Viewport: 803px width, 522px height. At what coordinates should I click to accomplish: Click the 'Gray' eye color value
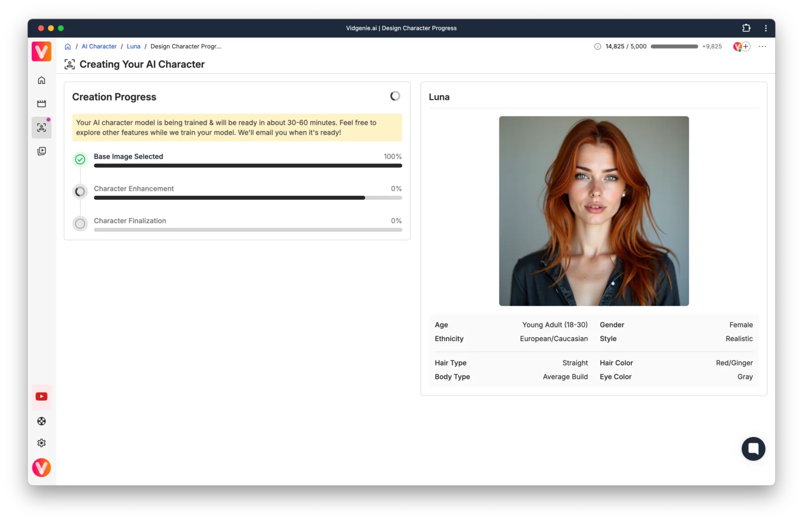coord(745,377)
